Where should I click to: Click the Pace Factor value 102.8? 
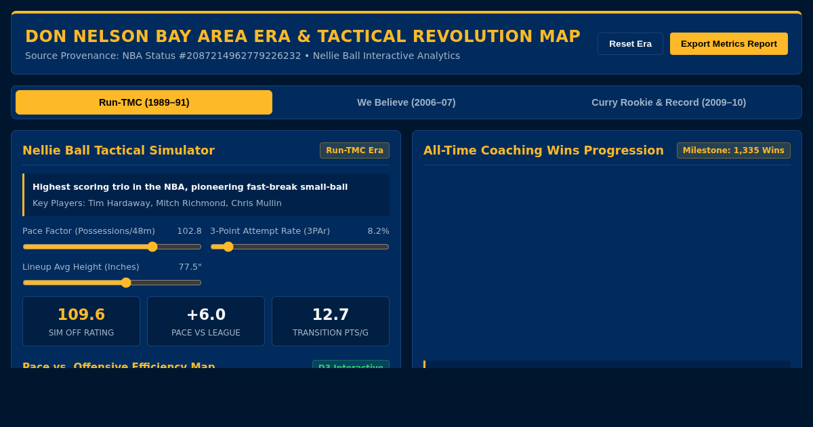click(189, 231)
